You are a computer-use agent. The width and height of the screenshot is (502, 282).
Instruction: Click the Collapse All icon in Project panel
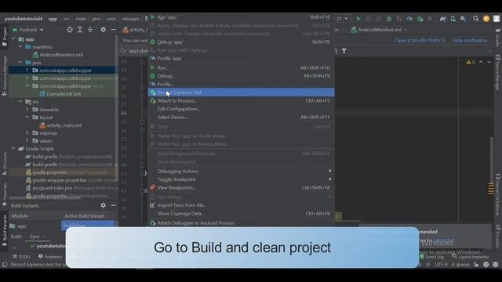(90, 30)
